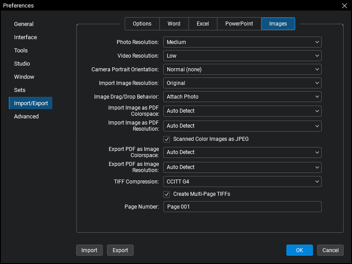The width and height of the screenshot is (352, 264).
Task: Expand the Video Resolution dropdown
Action: click(242, 56)
